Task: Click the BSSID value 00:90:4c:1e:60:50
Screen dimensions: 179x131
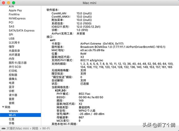Action: tap(91, 97)
